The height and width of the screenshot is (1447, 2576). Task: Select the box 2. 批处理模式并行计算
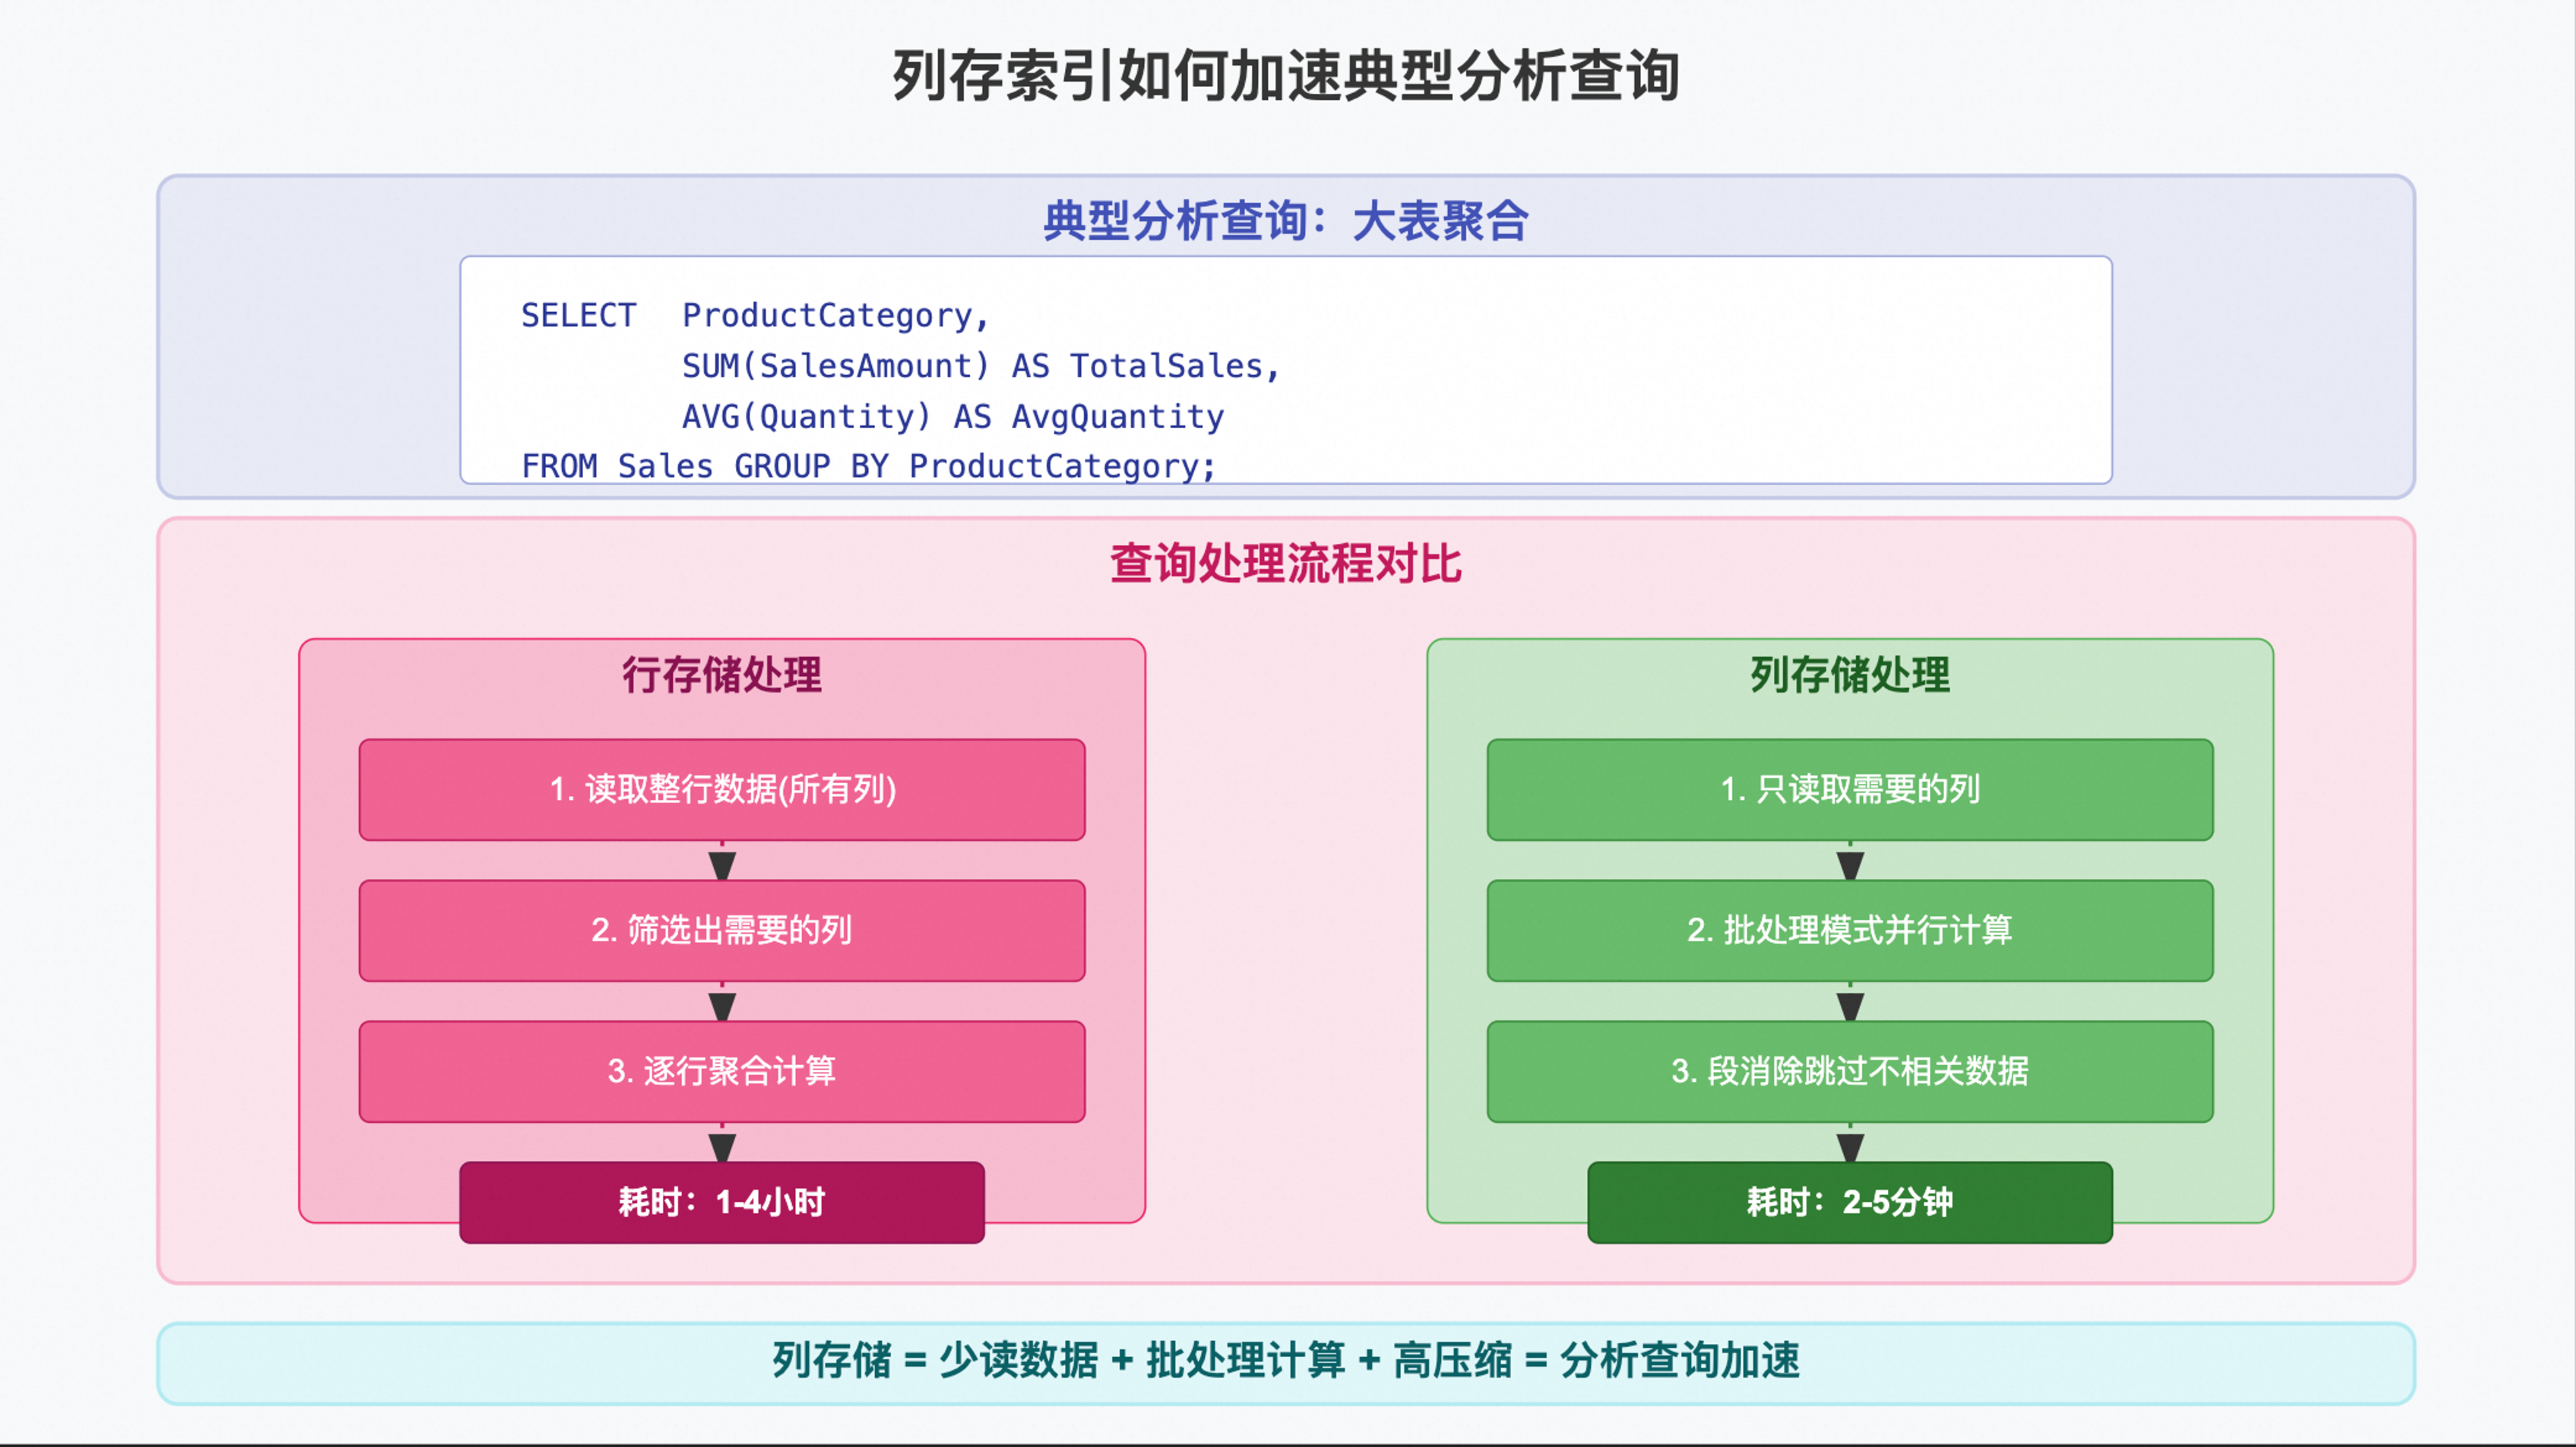coord(1850,931)
